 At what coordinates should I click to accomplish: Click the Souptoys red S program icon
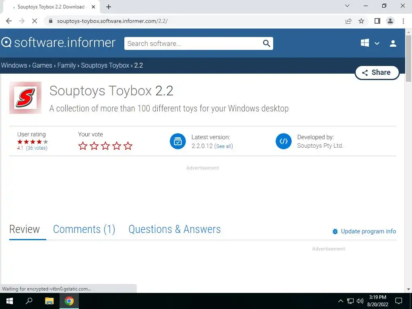pos(25,98)
